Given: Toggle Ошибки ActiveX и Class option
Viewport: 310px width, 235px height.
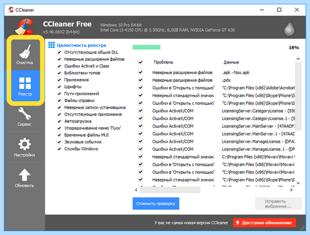Looking at the screenshot, I should (x=59, y=66).
